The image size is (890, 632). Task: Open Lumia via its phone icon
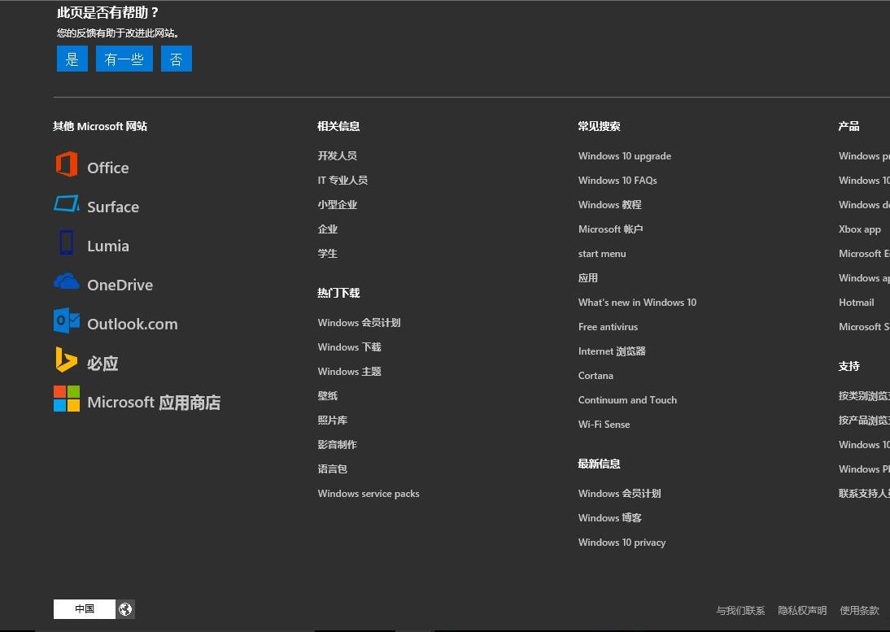65,245
